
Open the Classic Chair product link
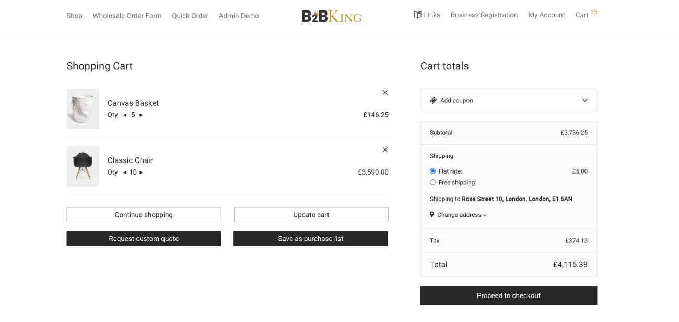coord(130,160)
